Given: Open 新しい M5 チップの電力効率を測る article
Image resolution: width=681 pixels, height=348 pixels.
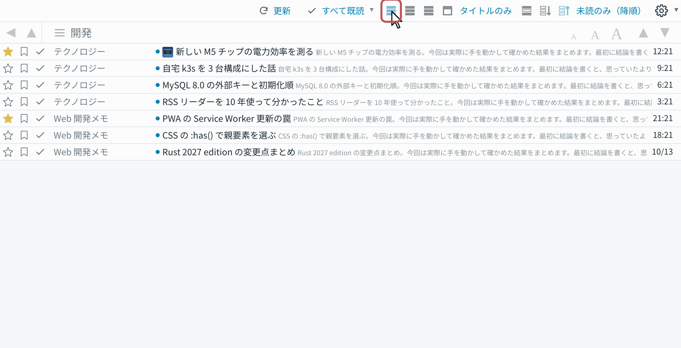Looking at the screenshot, I should [244, 52].
